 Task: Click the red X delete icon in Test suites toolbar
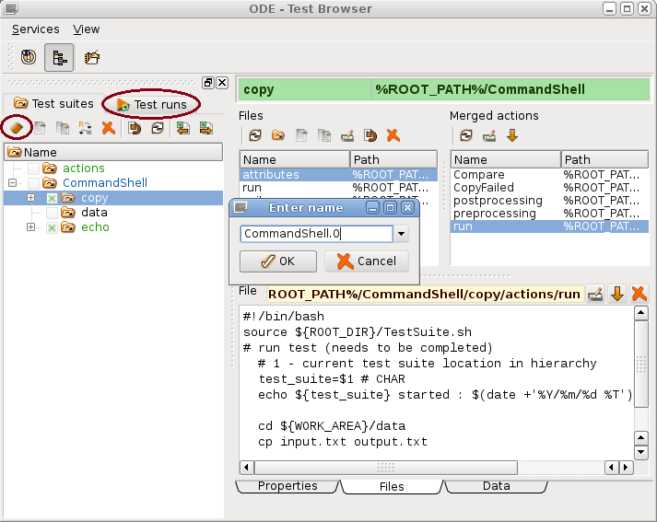click(x=108, y=128)
